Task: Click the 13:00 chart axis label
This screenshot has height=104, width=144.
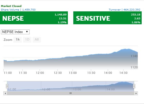Action: point(73,73)
